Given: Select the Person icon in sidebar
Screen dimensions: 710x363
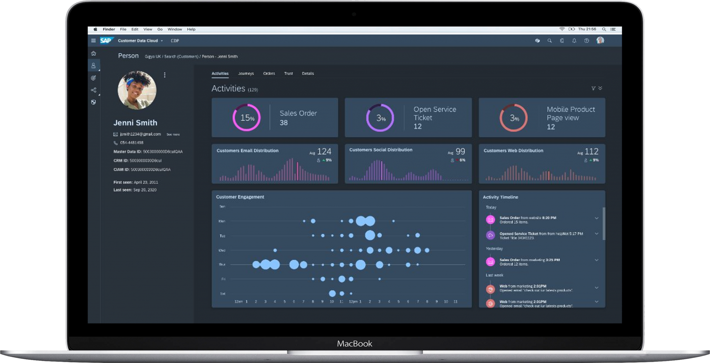Looking at the screenshot, I should (x=93, y=65).
